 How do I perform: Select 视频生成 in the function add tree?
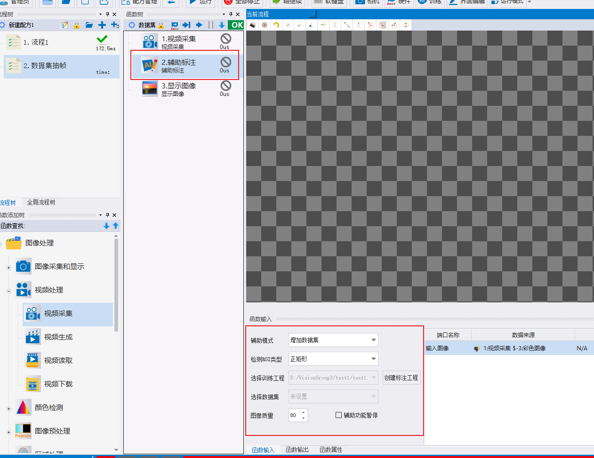58,337
